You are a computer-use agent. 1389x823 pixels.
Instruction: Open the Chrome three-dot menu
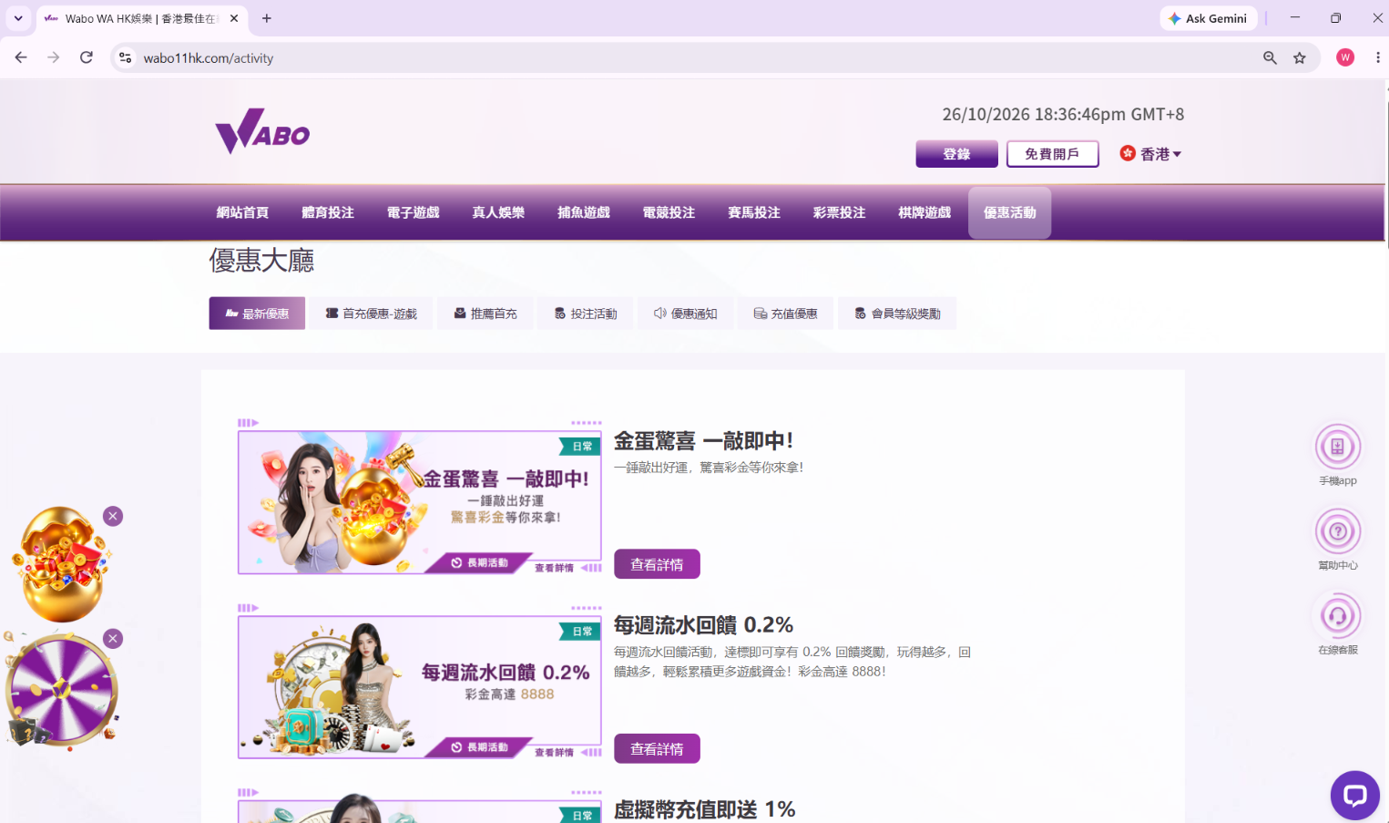[1377, 57]
